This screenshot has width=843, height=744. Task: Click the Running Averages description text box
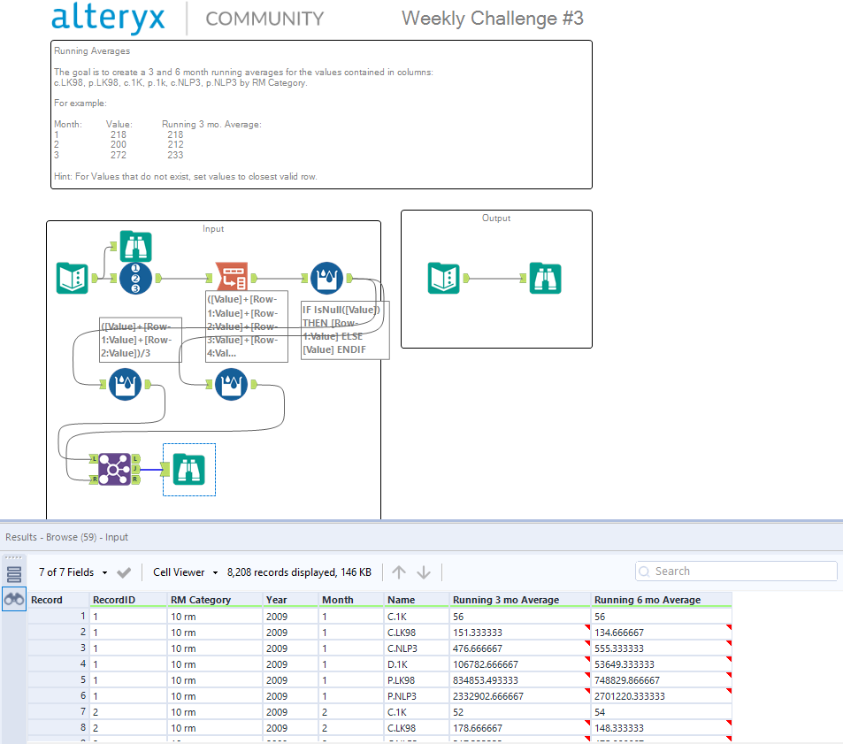pos(321,114)
